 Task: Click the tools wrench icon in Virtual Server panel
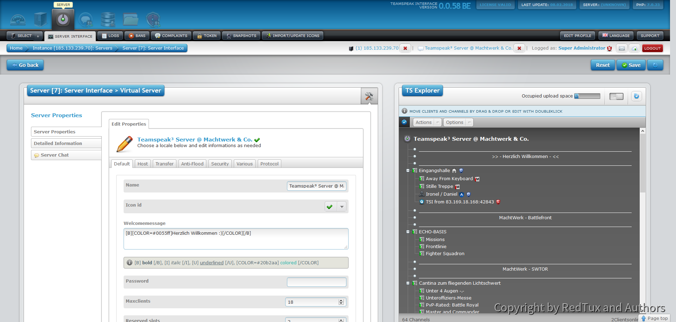[x=369, y=96]
